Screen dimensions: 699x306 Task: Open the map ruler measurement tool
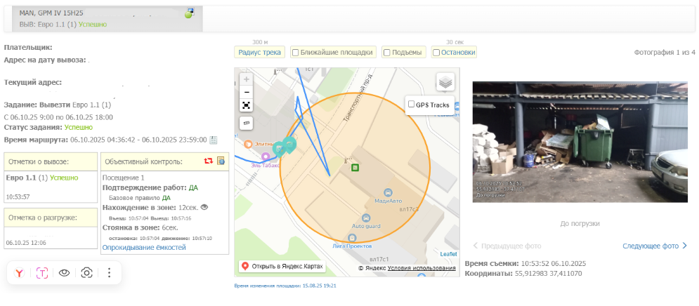point(247,123)
